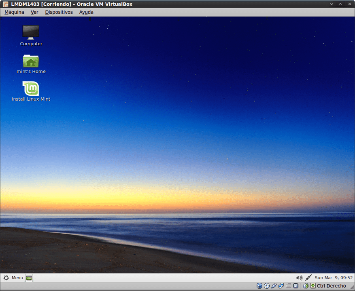Image resolution: width=355 pixels, height=291 pixels.
Task: Click the USB devices status icon
Action: pos(274,286)
